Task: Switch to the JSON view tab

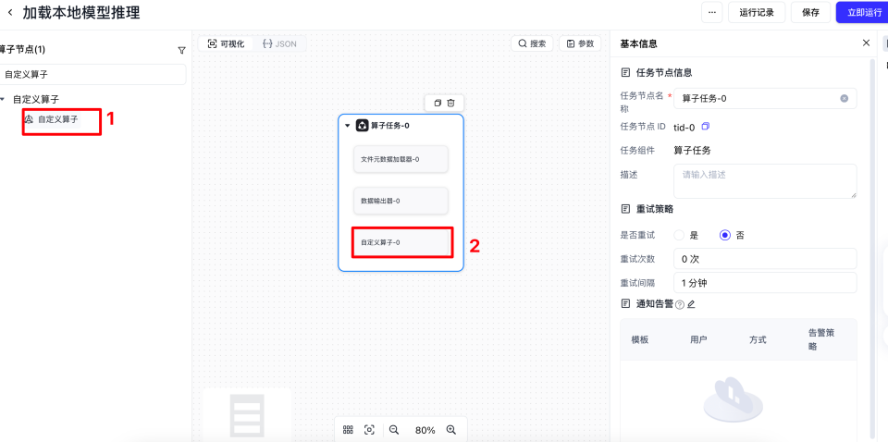Action: (x=279, y=43)
